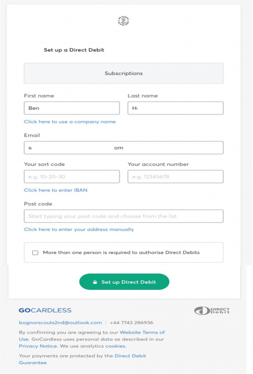Open the Direct Debit Guarantee link
The width and height of the screenshot is (253, 374).
130,356
